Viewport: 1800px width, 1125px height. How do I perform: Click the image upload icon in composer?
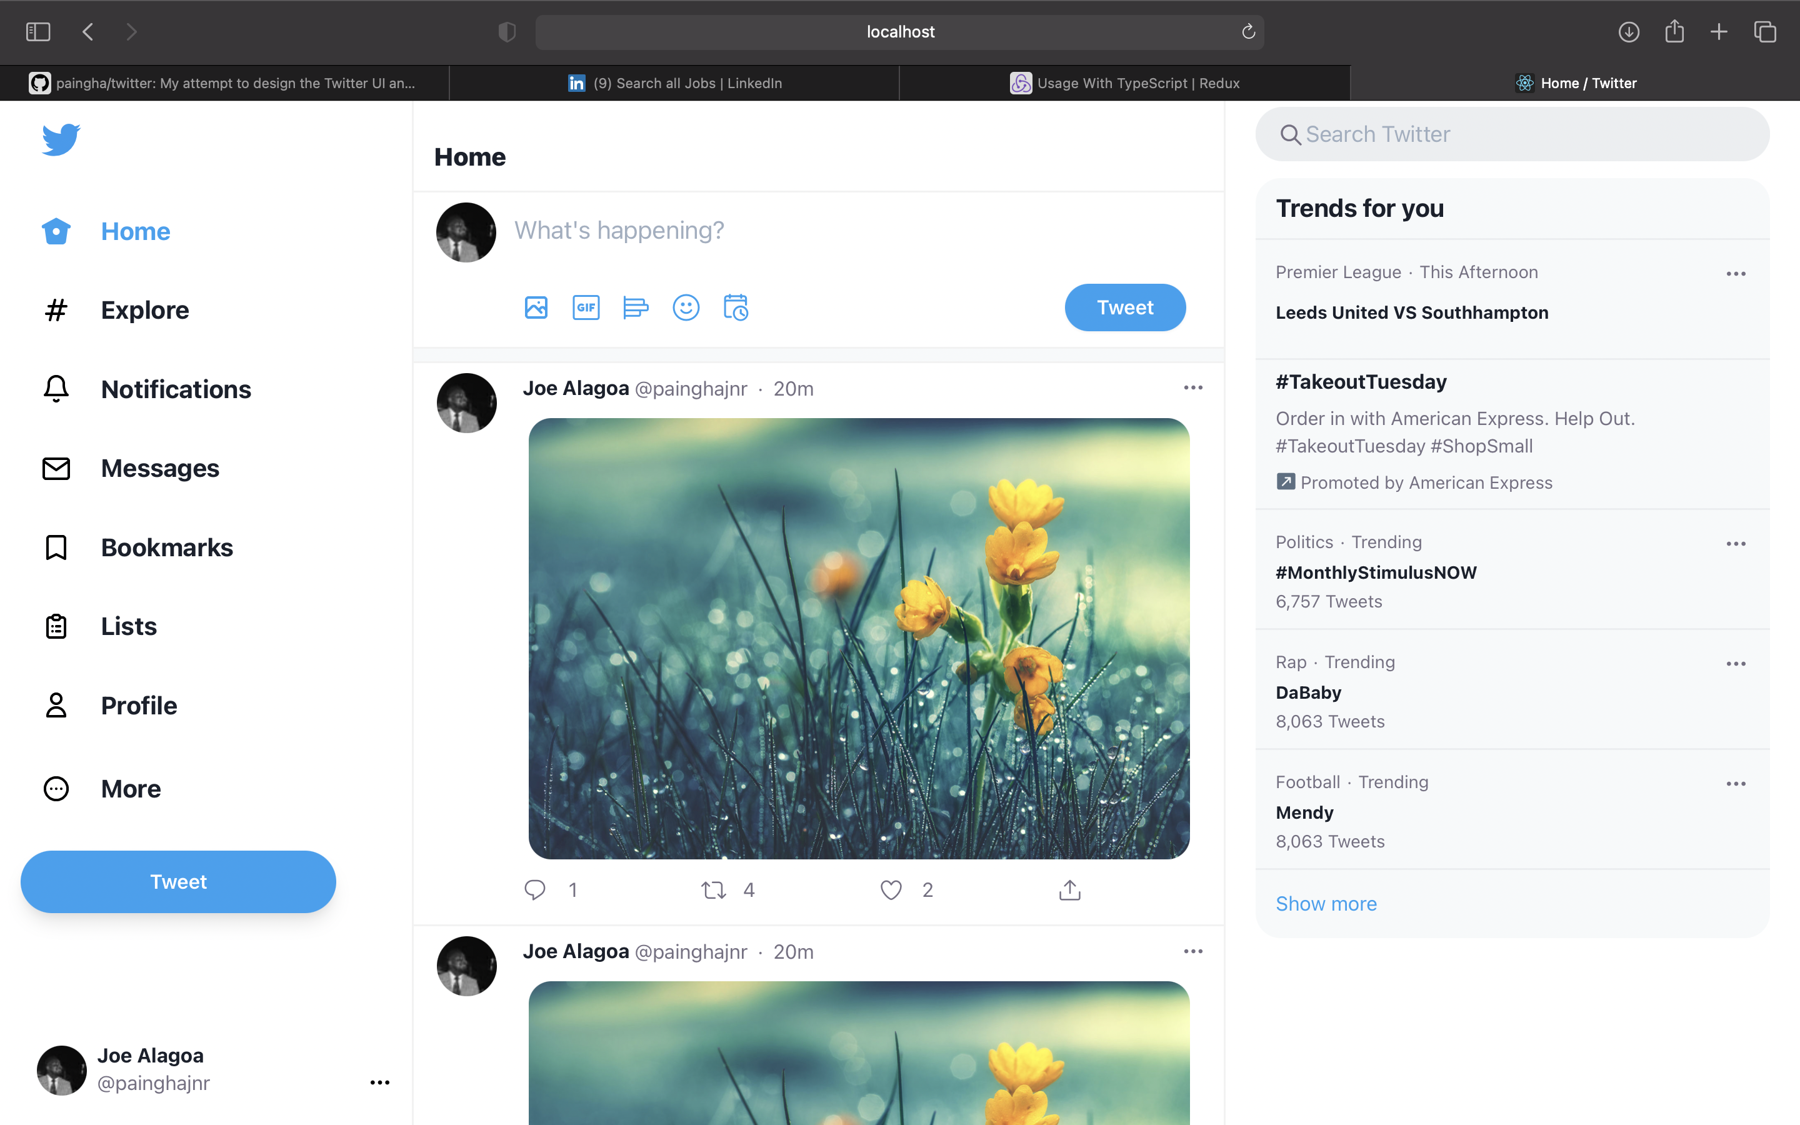click(x=536, y=307)
